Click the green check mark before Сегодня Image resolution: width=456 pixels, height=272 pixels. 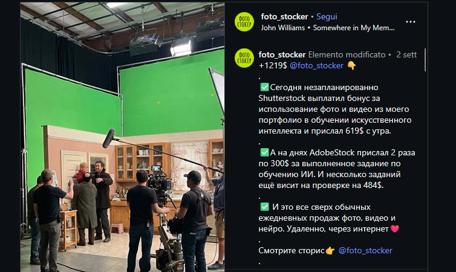coord(264,87)
